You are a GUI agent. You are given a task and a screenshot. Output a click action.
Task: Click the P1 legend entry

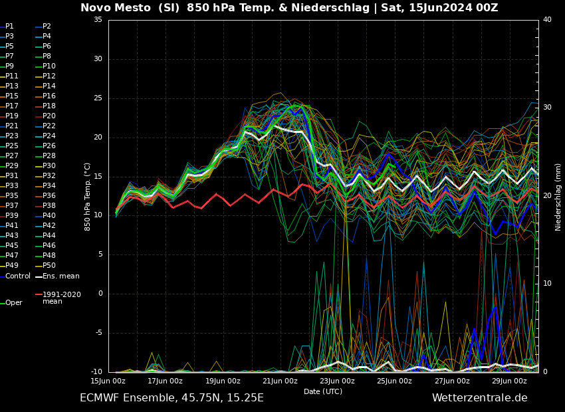[9, 27]
